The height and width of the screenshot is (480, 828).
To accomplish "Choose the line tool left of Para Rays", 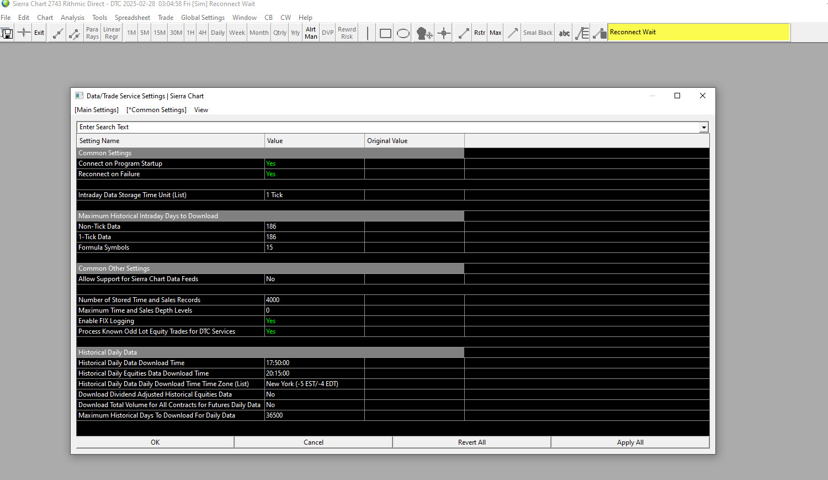I will 75,33.
